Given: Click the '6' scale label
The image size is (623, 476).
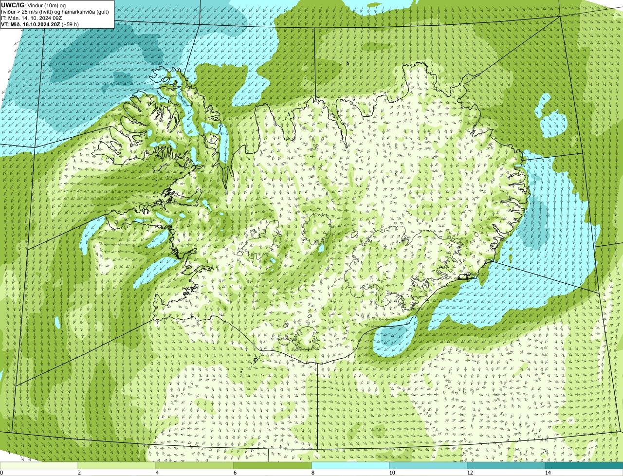Looking at the screenshot, I should [235, 473].
